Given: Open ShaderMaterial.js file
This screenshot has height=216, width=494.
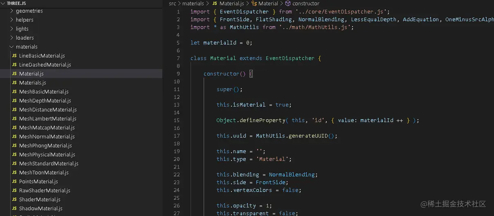Looking at the screenshot, I should (40, 199).
